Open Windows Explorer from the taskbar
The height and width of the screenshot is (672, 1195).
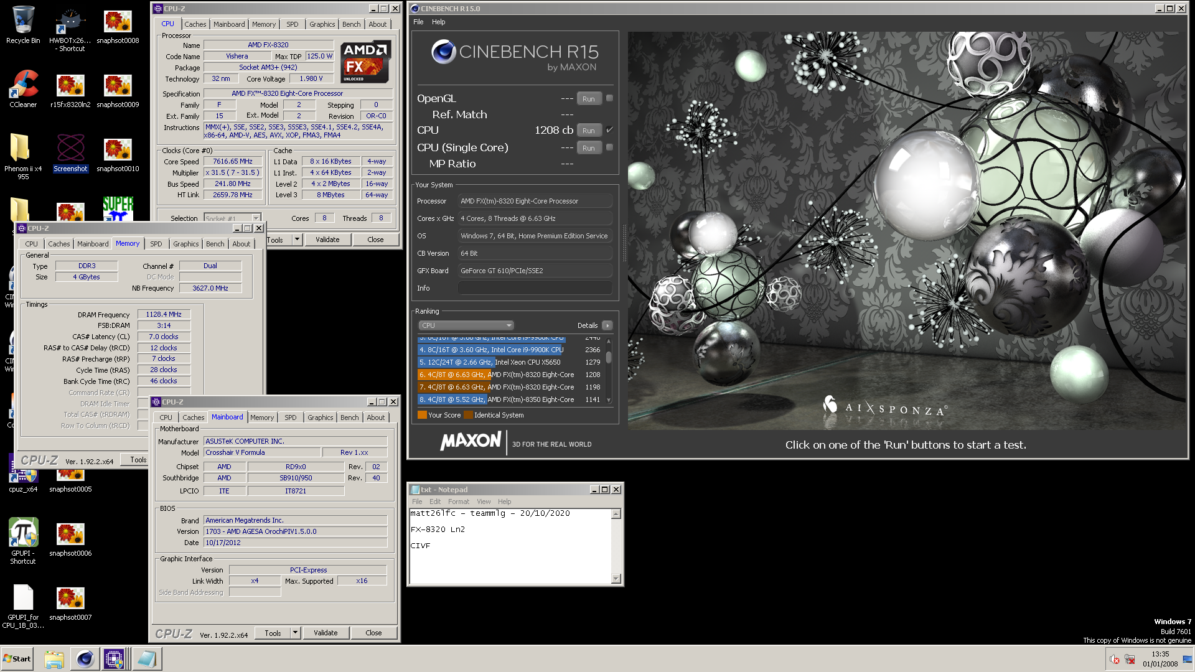point(54,659)
